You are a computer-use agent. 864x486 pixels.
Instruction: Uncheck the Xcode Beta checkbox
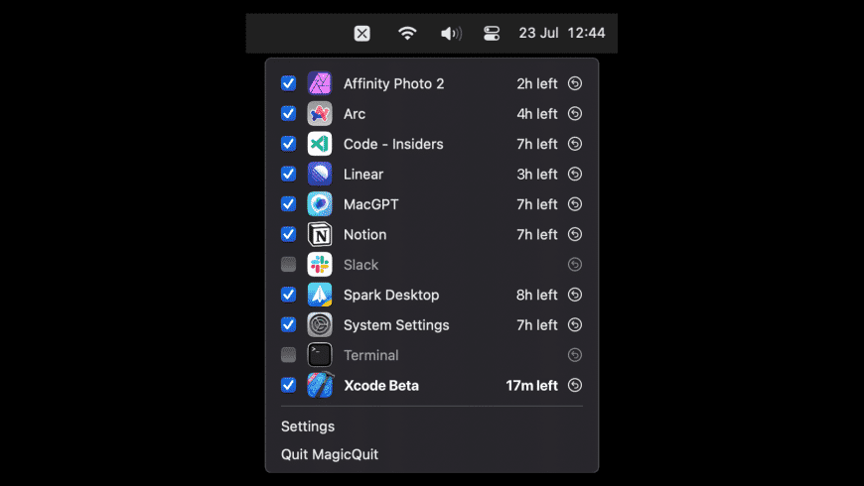click(x=288, y=385)
